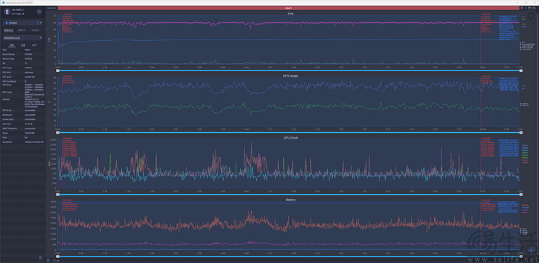This screenshot has height=263, width=539.
Task: Click the Resolution row in info table
Action: 23,115
